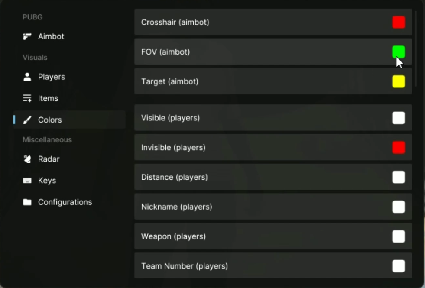Viewport: 425px width, 288px height.
Task: Click the Items list icon
Action: 27,98
